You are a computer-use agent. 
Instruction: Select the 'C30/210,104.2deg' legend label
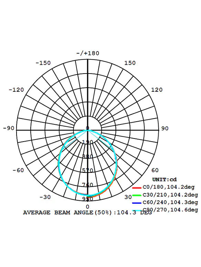(x=170, y=195)
